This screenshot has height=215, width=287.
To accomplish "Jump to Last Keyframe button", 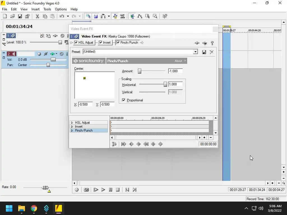I will (x=146, y=144).
